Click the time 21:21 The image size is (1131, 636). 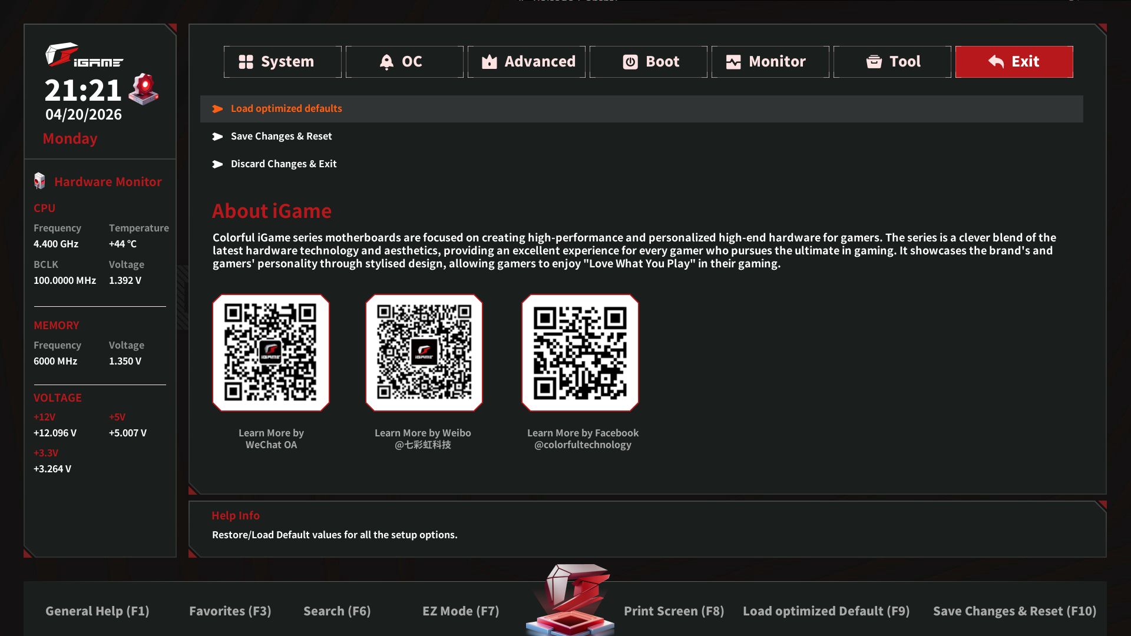83,90
